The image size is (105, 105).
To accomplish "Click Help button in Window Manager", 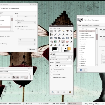I will pos(82,70).
